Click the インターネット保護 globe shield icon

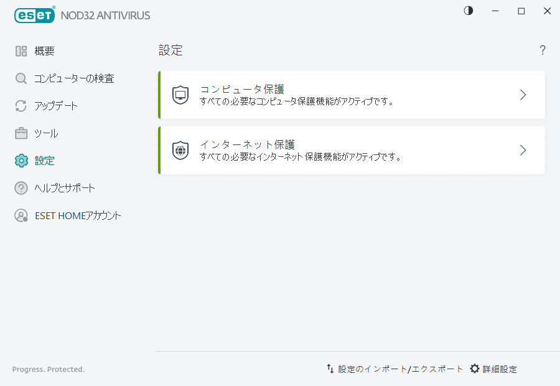[x=180, y=149]
